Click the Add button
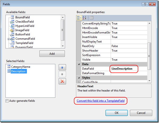Image resolution: width=159 pixels, height=123 pixels. tap(52, 53)
